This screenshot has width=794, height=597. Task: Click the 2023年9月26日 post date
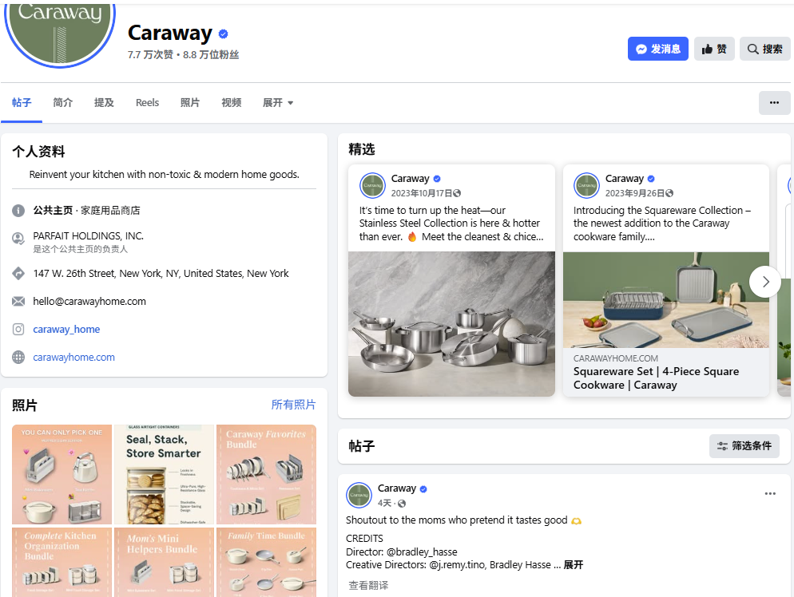tap(635, 193)
